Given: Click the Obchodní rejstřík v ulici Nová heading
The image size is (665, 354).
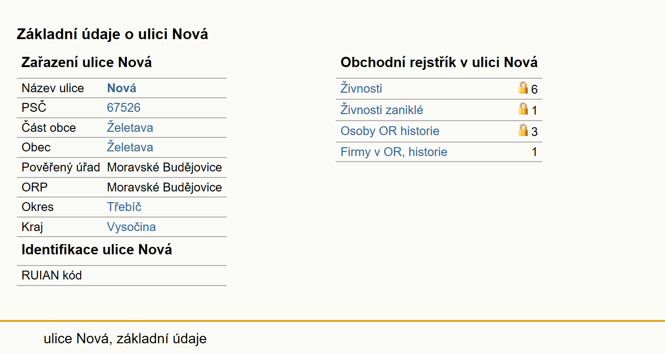Looking at the screenshot, I should pos(439,62).
